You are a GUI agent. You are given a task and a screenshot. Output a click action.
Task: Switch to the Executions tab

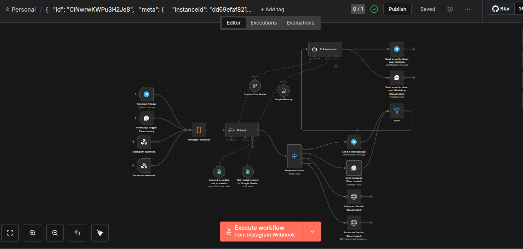tap(263, 23)
